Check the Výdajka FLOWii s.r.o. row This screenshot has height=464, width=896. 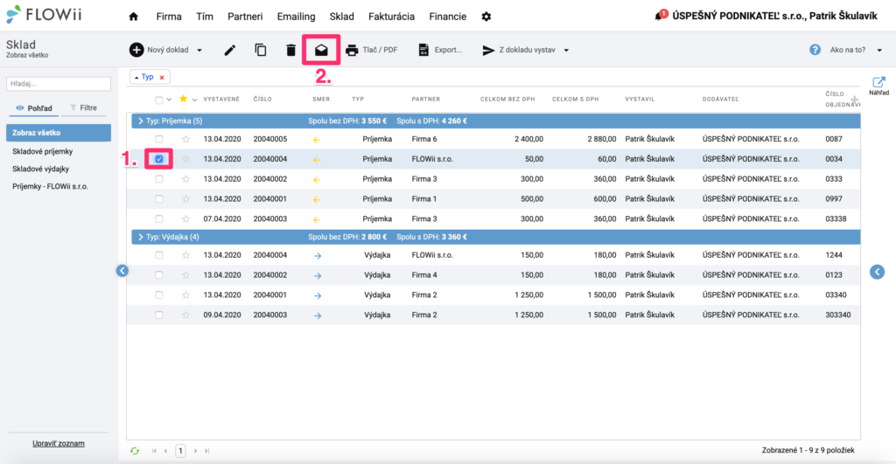tap(159, 255)
